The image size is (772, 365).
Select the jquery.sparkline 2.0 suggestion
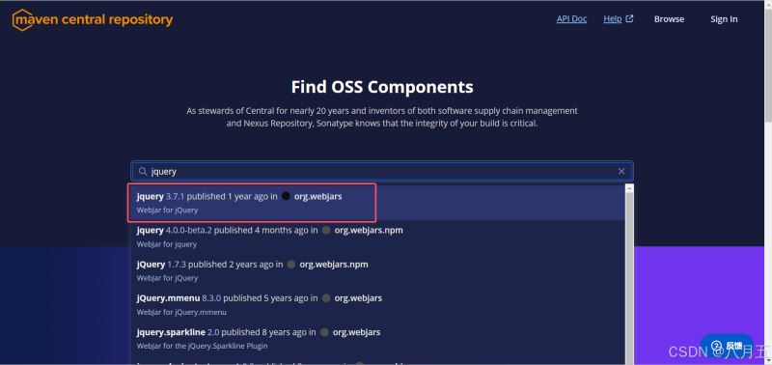pos(377,338)
